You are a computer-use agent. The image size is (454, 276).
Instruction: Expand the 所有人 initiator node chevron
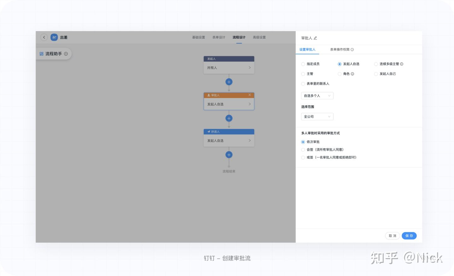click(x=250, y=68)
